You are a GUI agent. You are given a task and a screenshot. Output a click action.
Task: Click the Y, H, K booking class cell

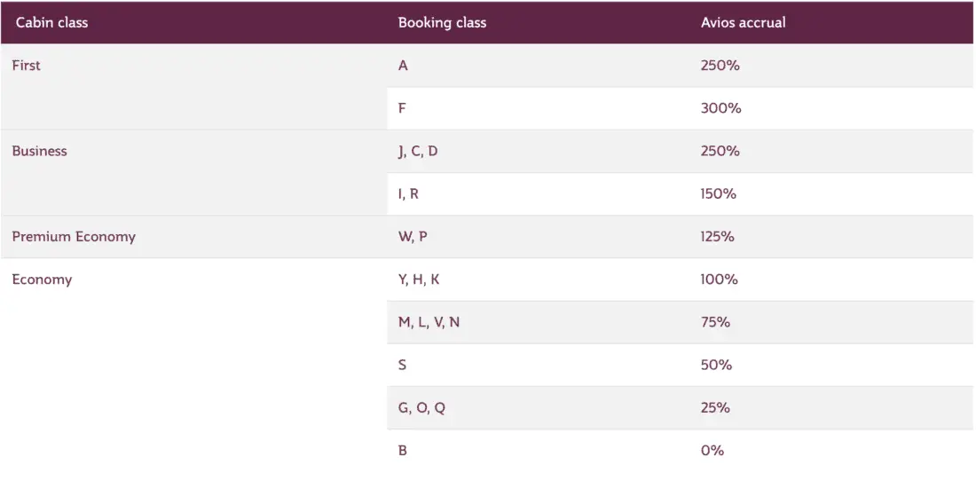pos(419,279)
